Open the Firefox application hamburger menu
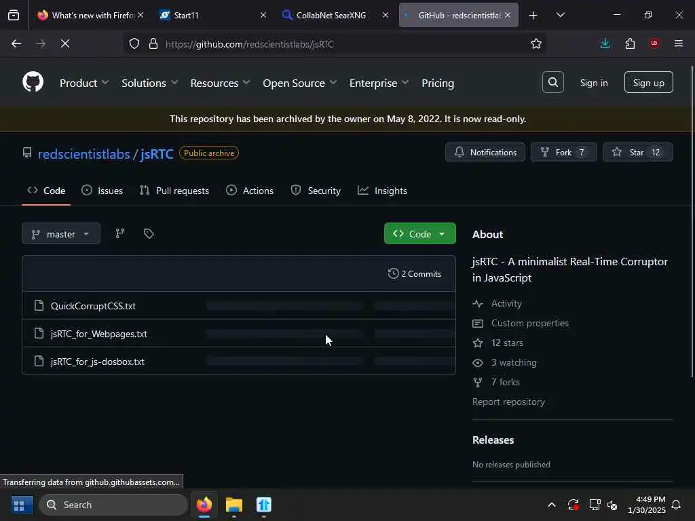The width and height of the screenshot is (695, 521). click(x=678, y=43)
